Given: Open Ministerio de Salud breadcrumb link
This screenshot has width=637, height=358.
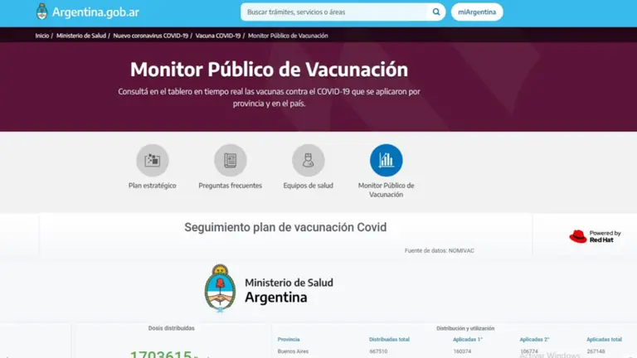Looking at the screenshot, I should [x=81, y=36].
